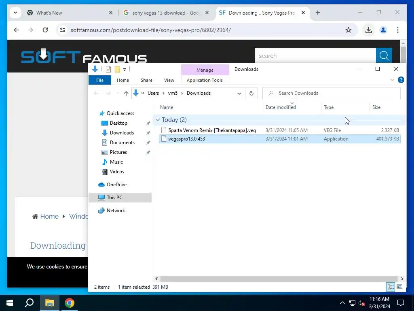
Task: Open Chrome downloads icon
Action: 369,30
